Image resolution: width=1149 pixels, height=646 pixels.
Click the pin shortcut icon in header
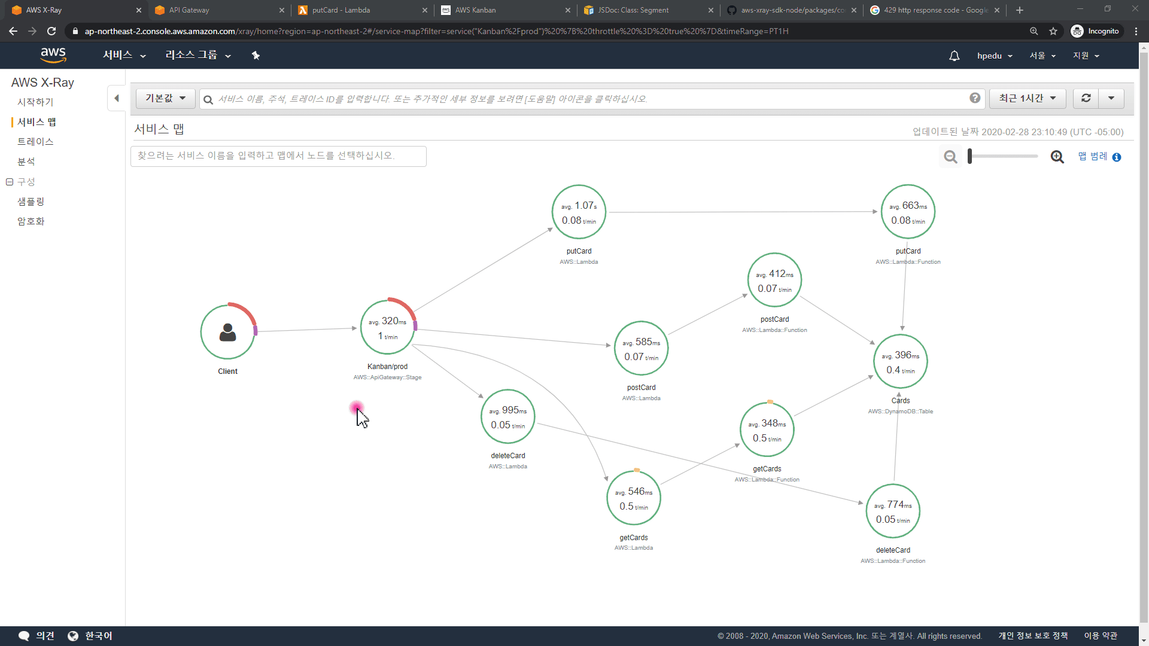click(256, 56)
